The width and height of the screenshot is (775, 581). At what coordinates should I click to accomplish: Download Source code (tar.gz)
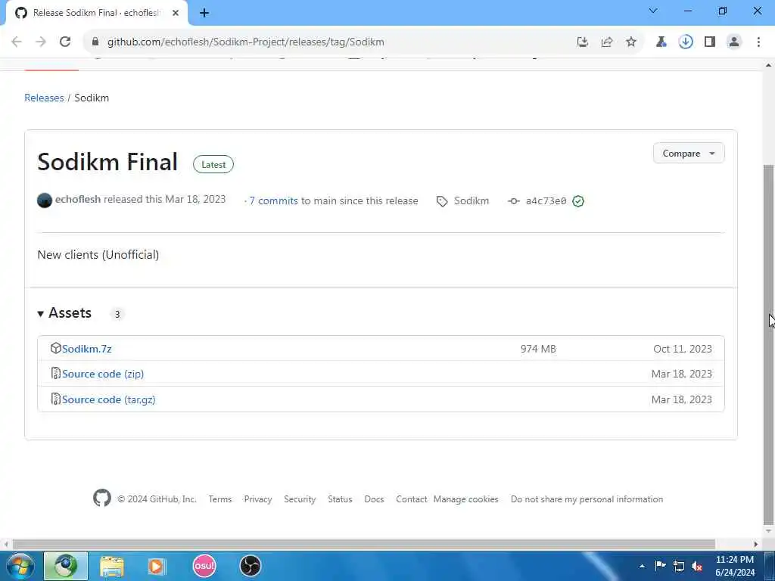click(x=109, y=399)
